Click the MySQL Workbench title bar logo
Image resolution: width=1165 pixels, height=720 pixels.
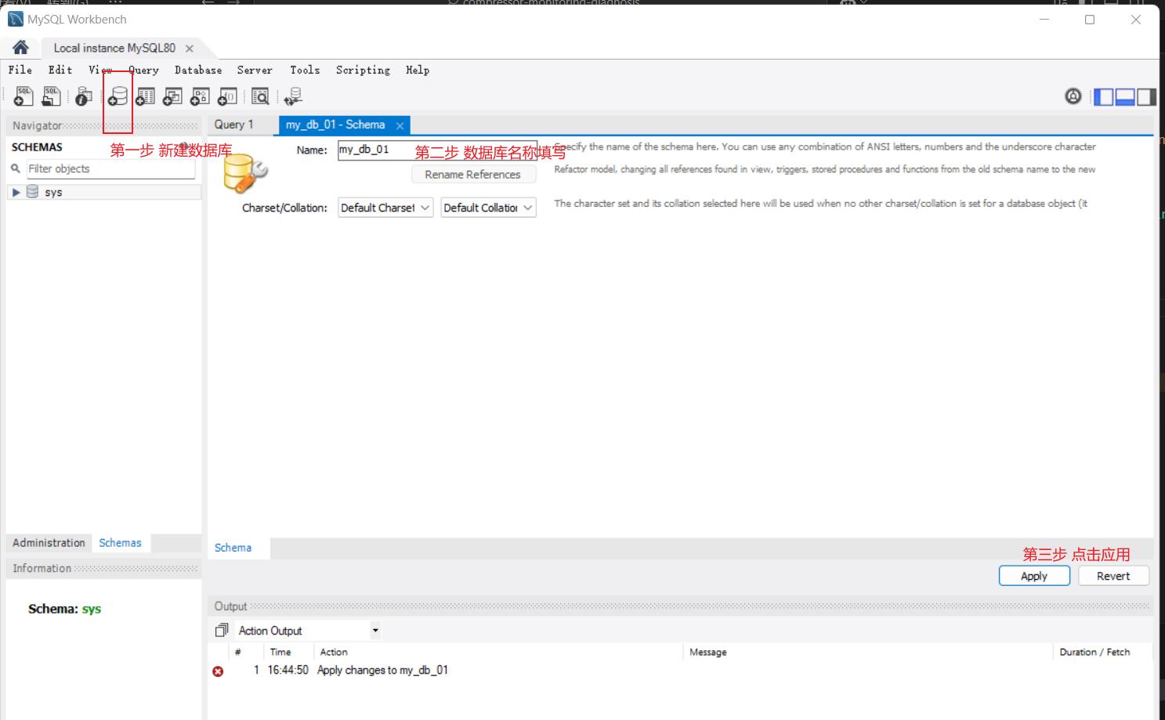[x=16, y=19]
